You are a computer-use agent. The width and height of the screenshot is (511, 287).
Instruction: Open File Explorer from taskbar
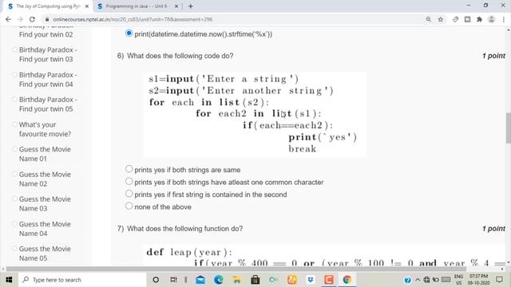pyautogui.click(x=236, y=280)
